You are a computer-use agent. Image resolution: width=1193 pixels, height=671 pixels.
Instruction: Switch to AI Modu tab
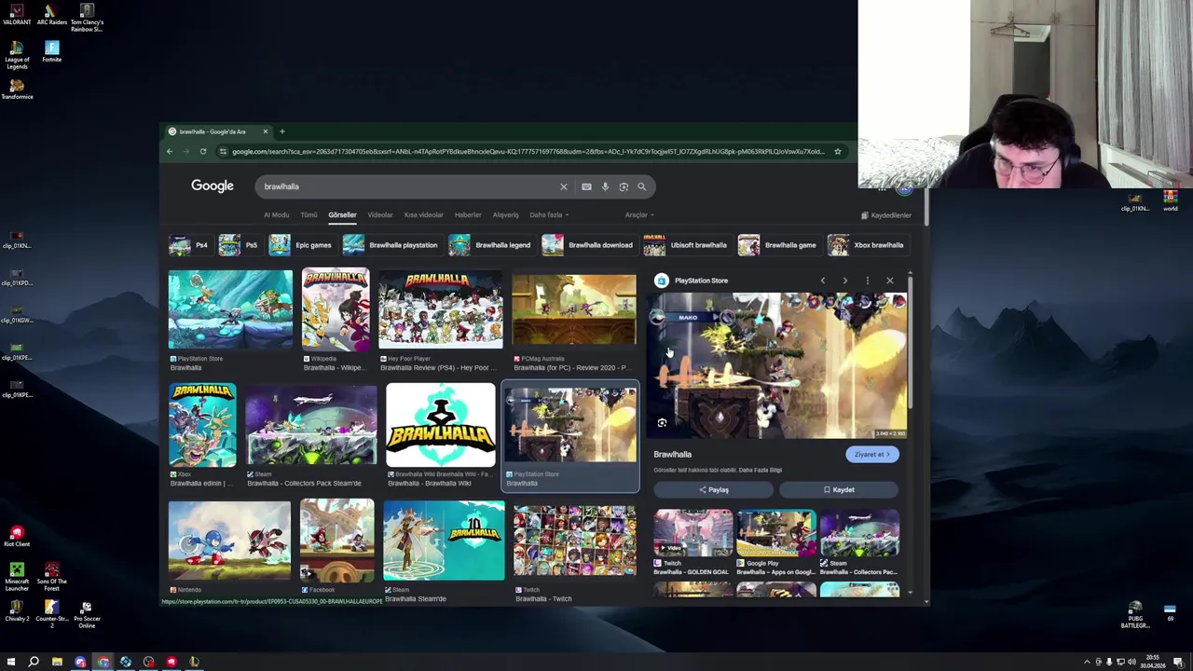(277, 215)
